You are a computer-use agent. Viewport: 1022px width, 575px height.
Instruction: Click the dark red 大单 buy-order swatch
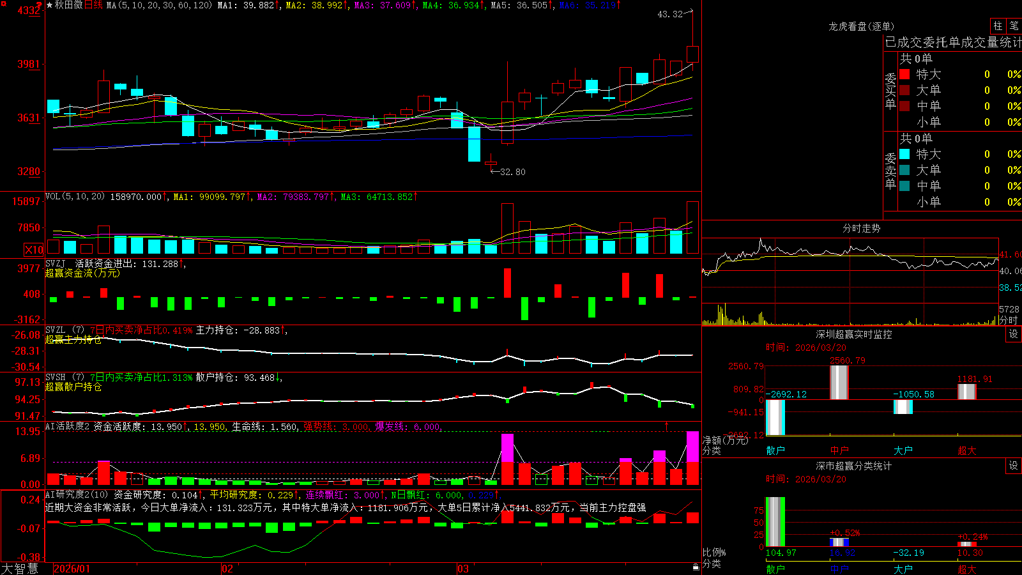pos(904,90)
